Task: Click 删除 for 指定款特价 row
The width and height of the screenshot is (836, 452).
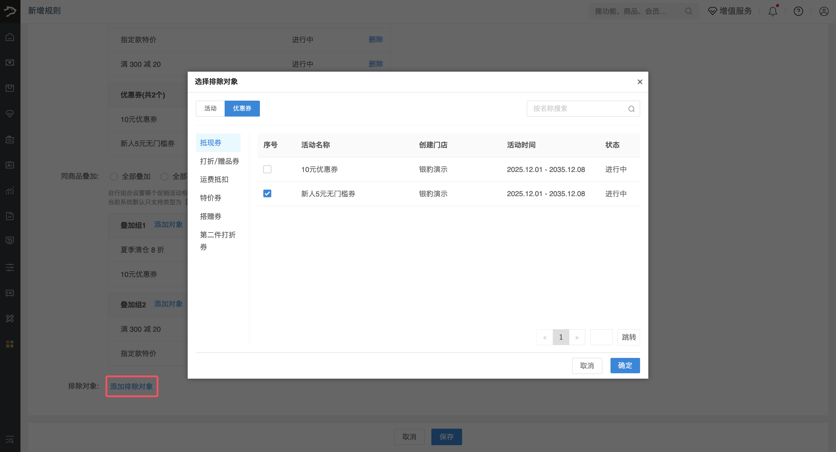Action: click(x=376, y=40)
